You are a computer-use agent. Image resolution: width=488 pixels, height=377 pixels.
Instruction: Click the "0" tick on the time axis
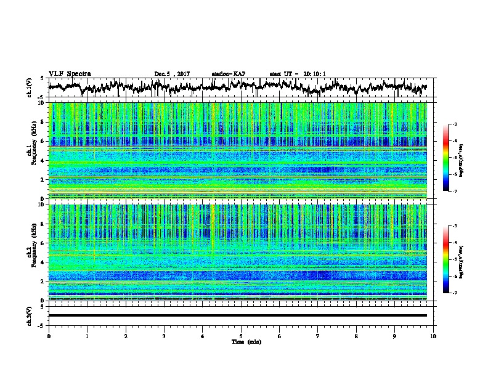tap(49, 336)
